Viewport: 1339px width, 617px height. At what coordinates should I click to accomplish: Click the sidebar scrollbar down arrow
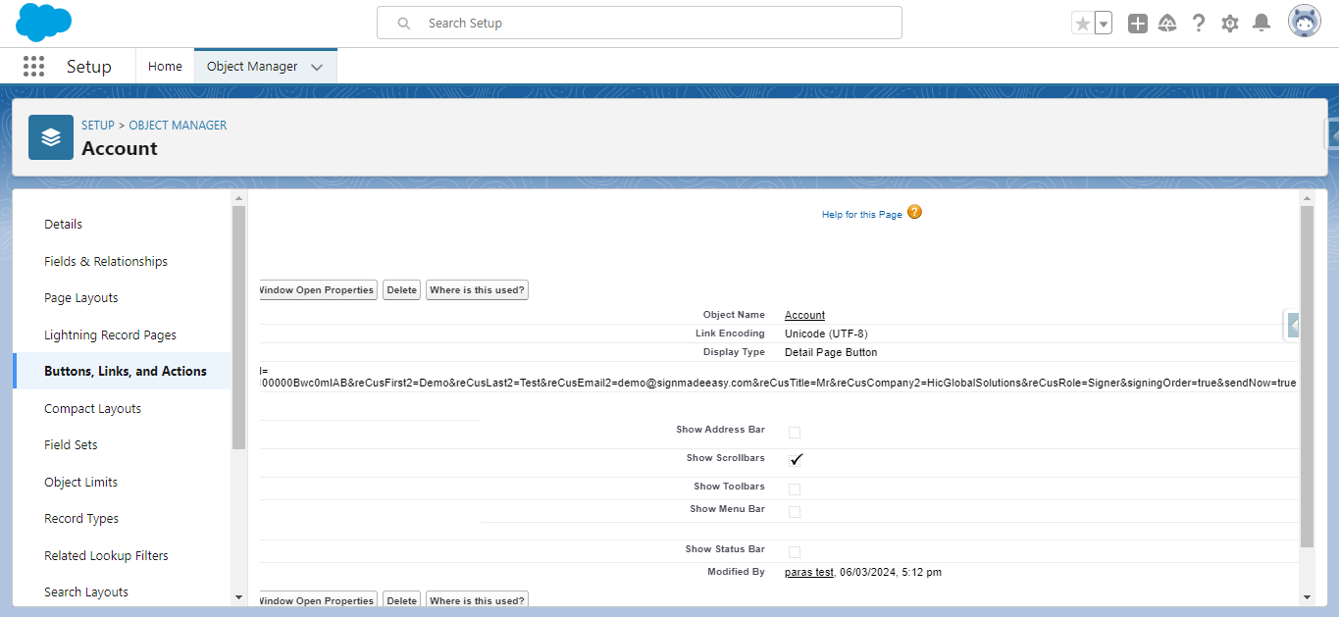(x=238, y=596)
